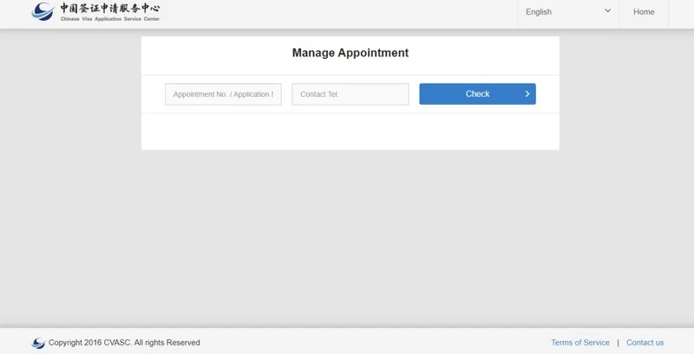Go to Home in the top navigation
694x354 pixels.
point(644,12)
